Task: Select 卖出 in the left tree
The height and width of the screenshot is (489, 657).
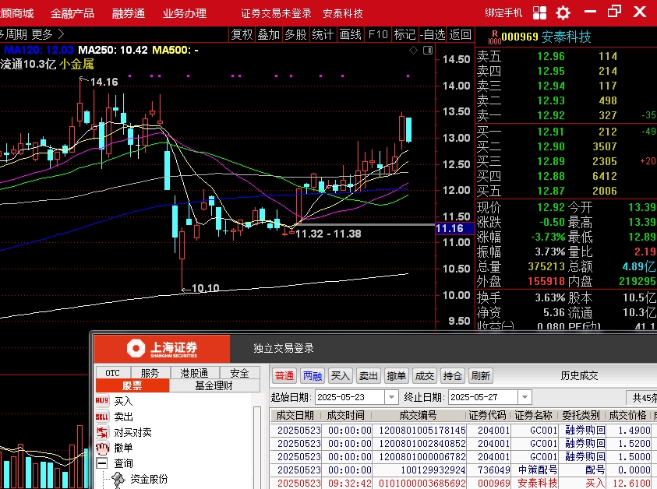Action: [x=123, y=417]
